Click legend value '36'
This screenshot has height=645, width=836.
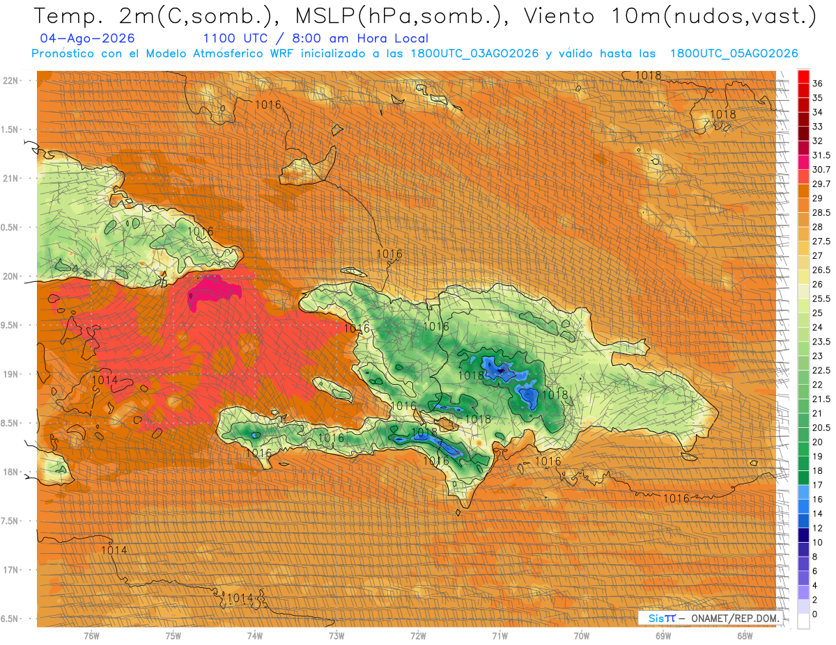[818, 83]
